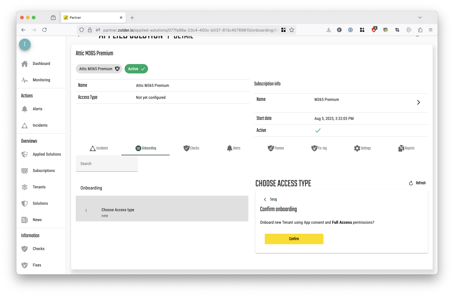
Task: Bookmark this page with star icon
Action: tap(292, 30)
